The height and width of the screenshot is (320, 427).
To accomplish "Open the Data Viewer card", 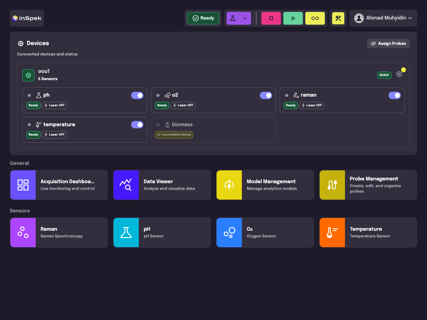I will 162,185.
